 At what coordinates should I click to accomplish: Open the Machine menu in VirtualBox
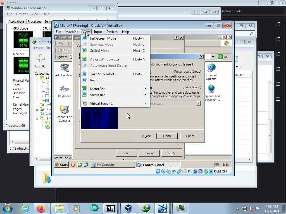pyautogui.click(x=72, y=32)
